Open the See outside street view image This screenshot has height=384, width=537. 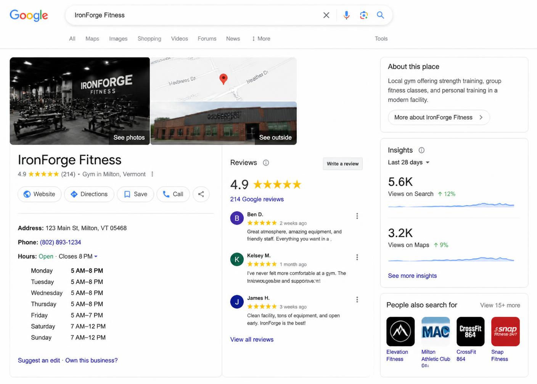click(x=223, y=123)
